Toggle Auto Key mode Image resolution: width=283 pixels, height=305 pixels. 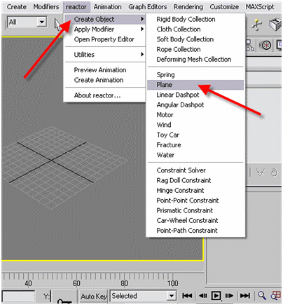click(x=93, y=297)
